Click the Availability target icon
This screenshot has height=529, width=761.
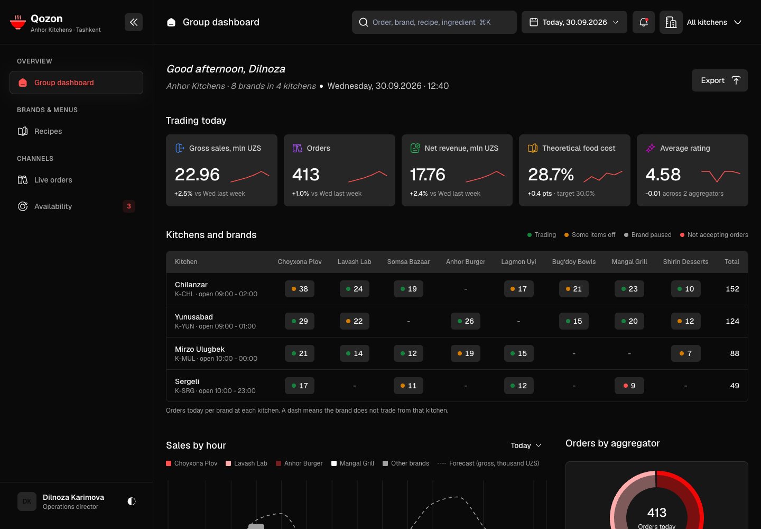[23, 206]
